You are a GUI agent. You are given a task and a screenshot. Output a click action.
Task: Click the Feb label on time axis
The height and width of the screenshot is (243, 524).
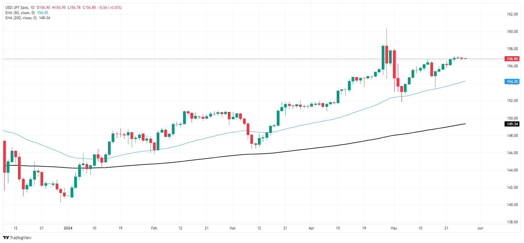tap(154, 228)
